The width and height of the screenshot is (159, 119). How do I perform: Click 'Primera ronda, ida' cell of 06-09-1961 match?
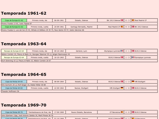pyautogui.click(x=39, y=20)
